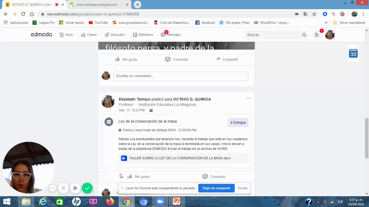Show hidden system tray icons
The width and height of the screenshot is (369, 207).
click(x=319, y=202)
